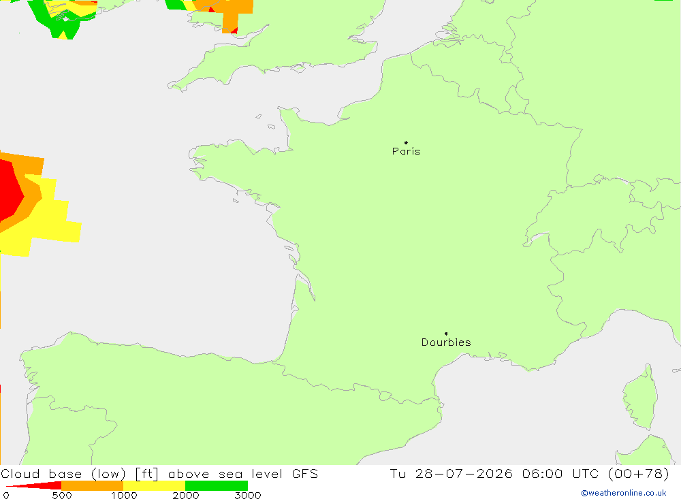Image resolution: width=681 pixels, height=499 pixels.
Task: Click the map title 'Cloud base (low) [ft] above sea level GFS'
Action: click(159, 473)
